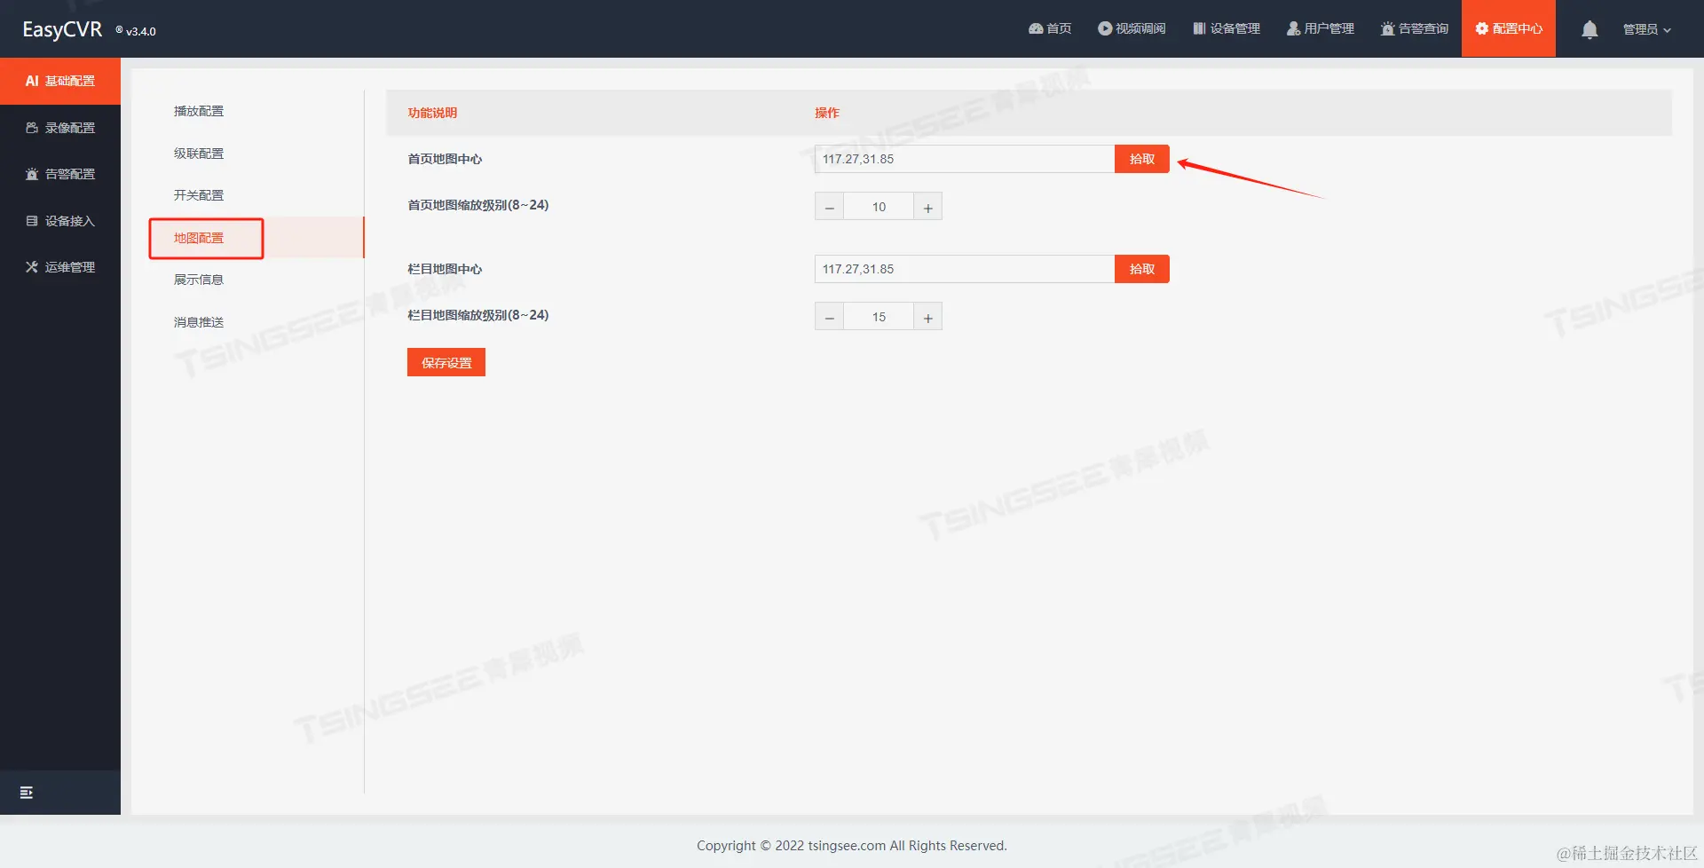Open 用户管理 in top navigation
This screenshot has height=868, width=1704.
1321,28
